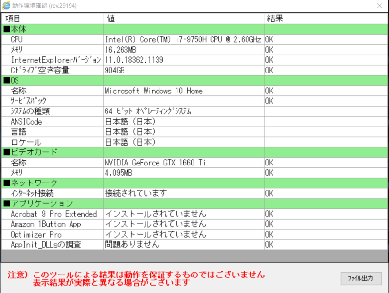Click the 64 ビット オペレーティングシステム value
The height and width of the screenshot is (293, 389).
pyautogui.click(x=148, y=111)
